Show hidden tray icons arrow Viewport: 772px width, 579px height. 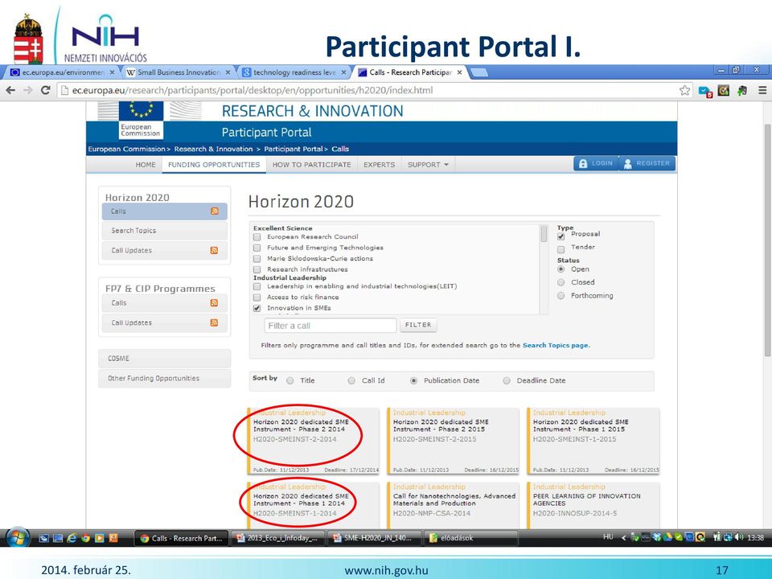[x=623, y=538]
